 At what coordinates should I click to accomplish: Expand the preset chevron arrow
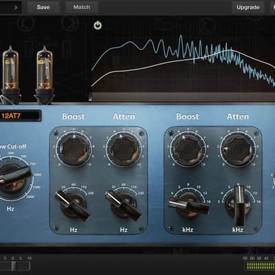pos(16,8)
